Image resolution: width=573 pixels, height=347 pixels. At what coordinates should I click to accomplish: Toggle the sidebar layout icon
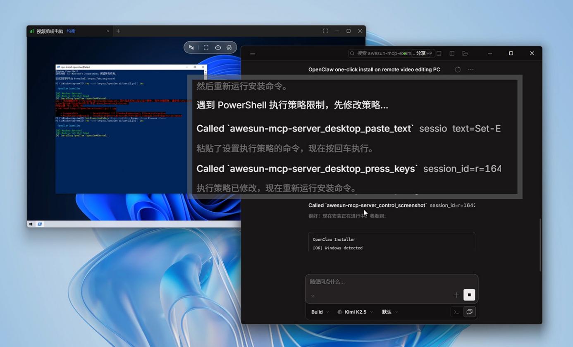click(x=452, y=53)
